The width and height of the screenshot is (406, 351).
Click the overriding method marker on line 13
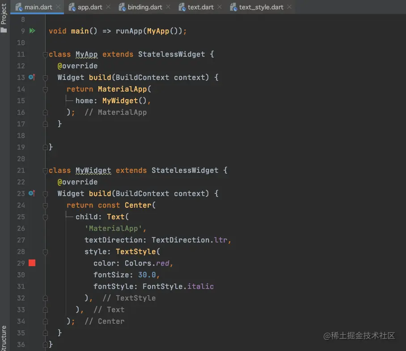(31, 77)
